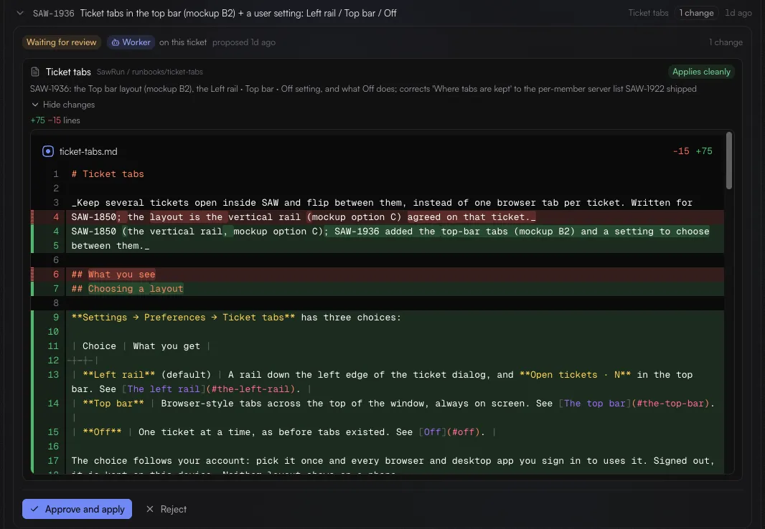Click the ticket-tabs.md file name
This screenshot has height=529, width=765.
click(88, 151)
